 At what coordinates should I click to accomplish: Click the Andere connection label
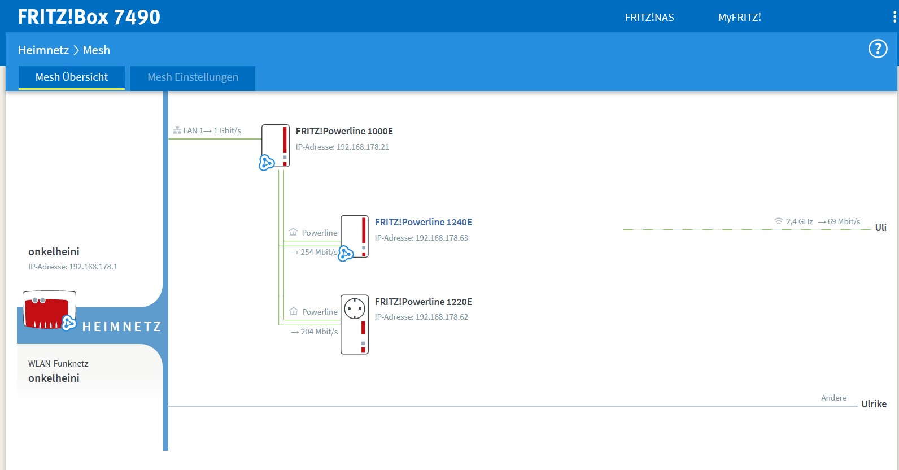833,398
